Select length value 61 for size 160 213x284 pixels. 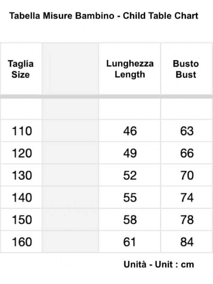(x=129, y=242)
